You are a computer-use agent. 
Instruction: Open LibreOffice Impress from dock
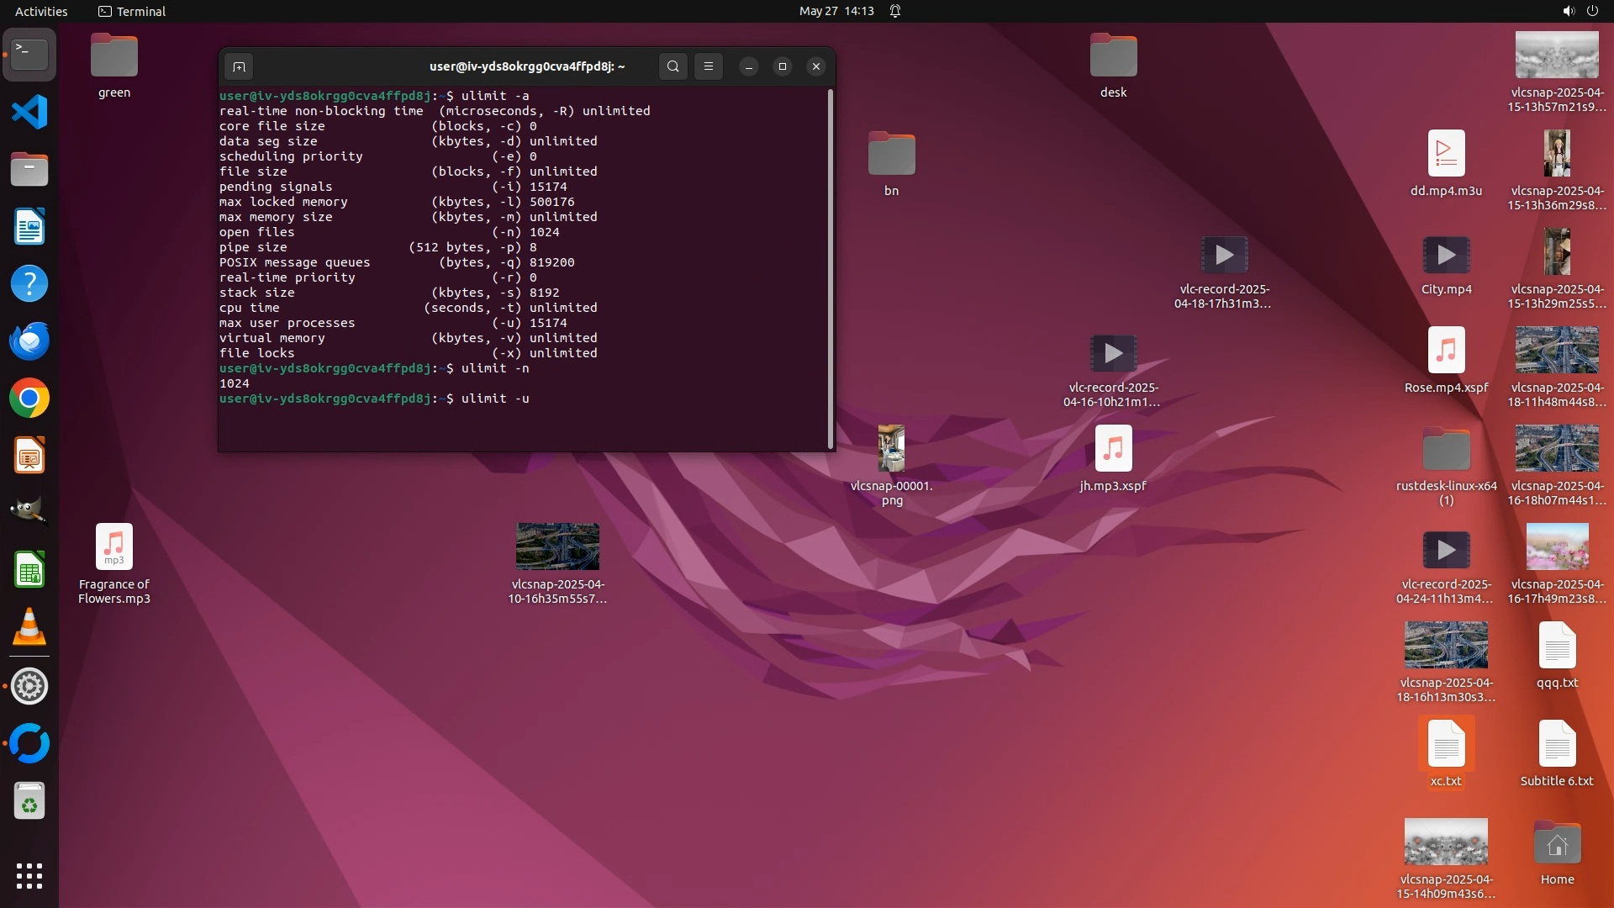point(29,456)
